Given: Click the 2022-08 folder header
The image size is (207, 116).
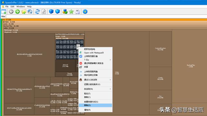Looking at the screenshot, I should click(70, 38).
